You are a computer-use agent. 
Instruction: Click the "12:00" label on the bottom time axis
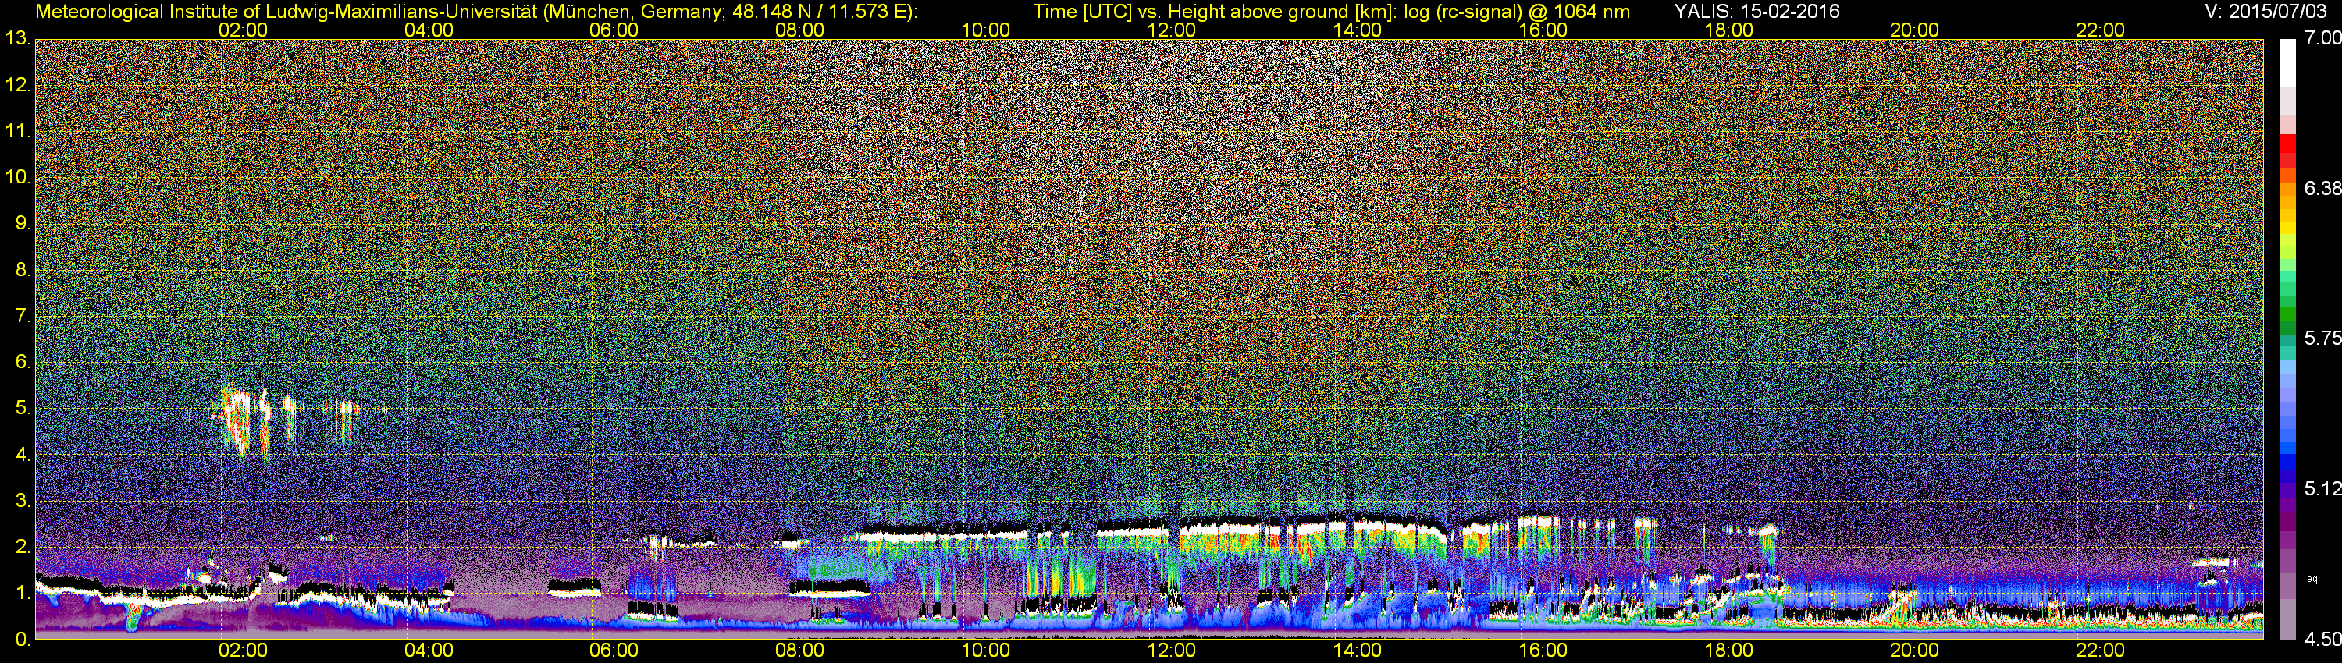tap(1171, 651)
